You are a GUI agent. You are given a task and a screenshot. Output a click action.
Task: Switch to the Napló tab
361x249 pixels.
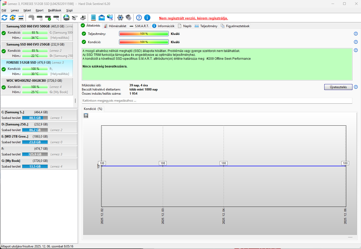coord(185,26)
